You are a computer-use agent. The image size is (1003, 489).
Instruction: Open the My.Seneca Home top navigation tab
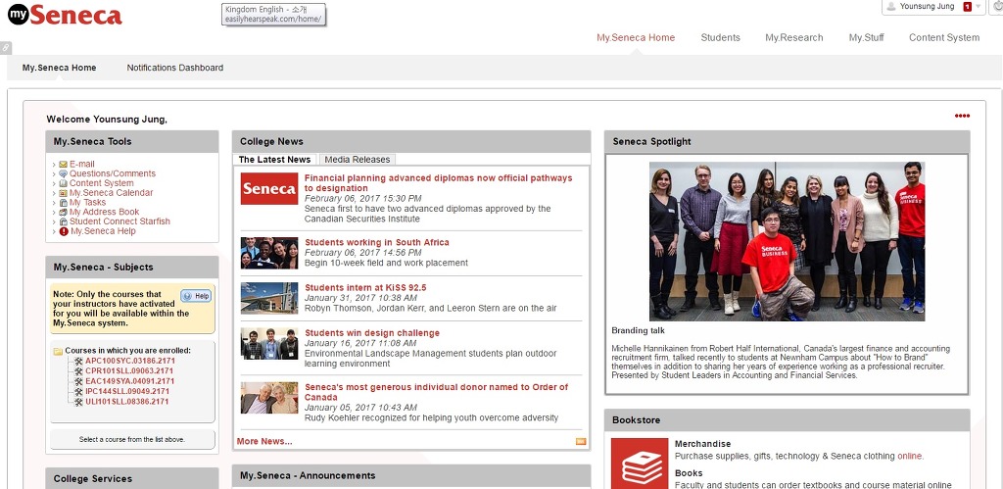click(636, 38)
